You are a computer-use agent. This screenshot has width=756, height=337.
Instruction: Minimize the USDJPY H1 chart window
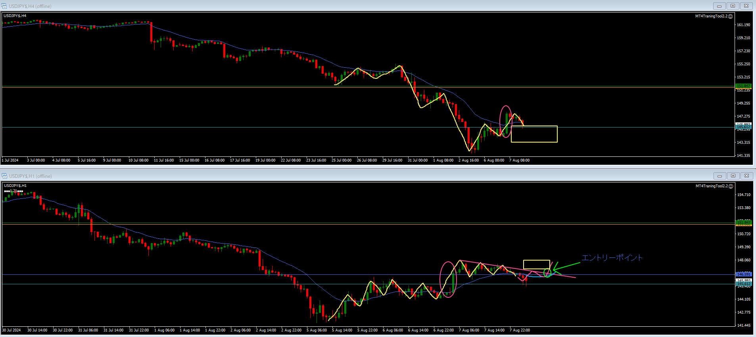(720, 176)
